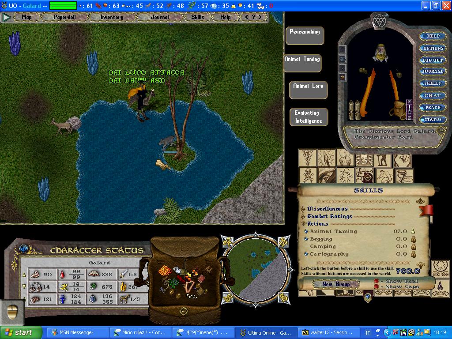Select the green reagent in the backpack
The width and height of the screenshot is (452, 339).
click(x=173, y=283)
